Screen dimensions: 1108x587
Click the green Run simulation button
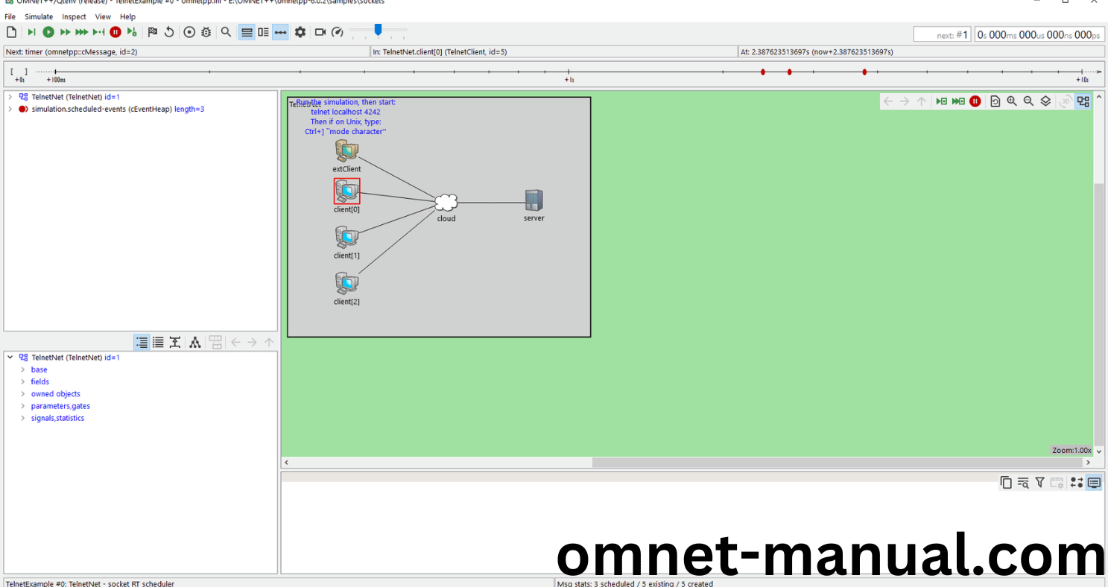(x=48, y=32)
